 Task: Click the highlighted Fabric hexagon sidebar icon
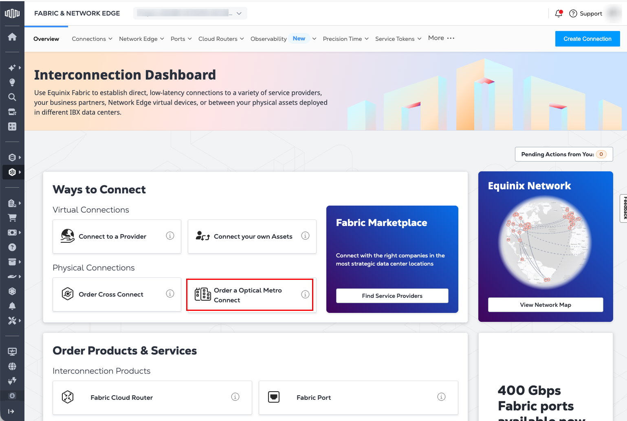[12, 172]
